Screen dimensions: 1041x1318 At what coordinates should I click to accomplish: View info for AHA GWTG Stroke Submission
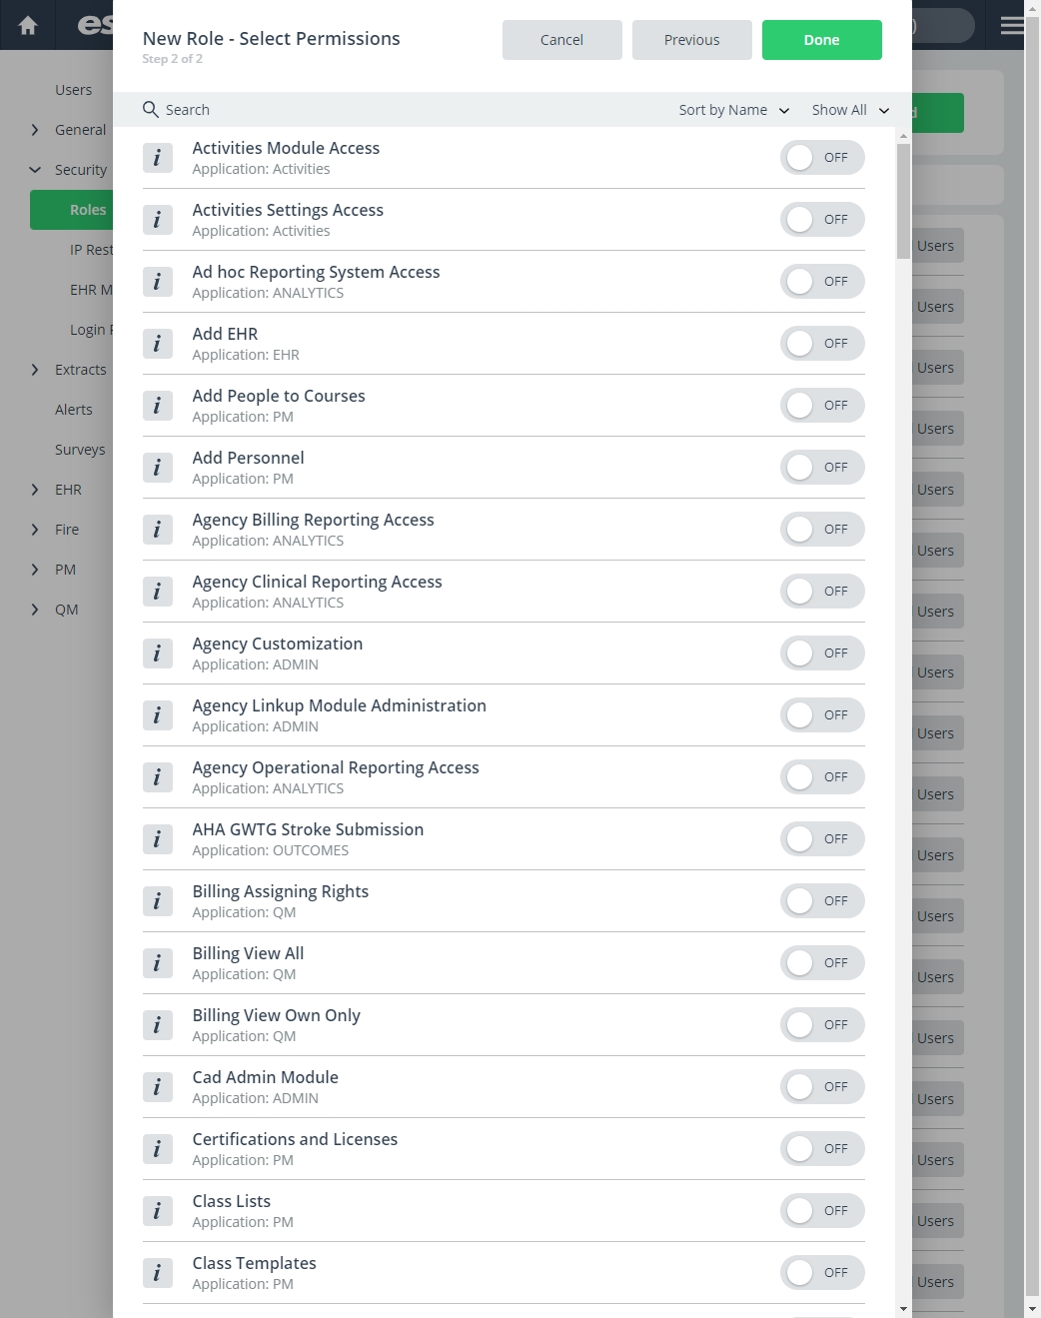click(x=157, y=839)
